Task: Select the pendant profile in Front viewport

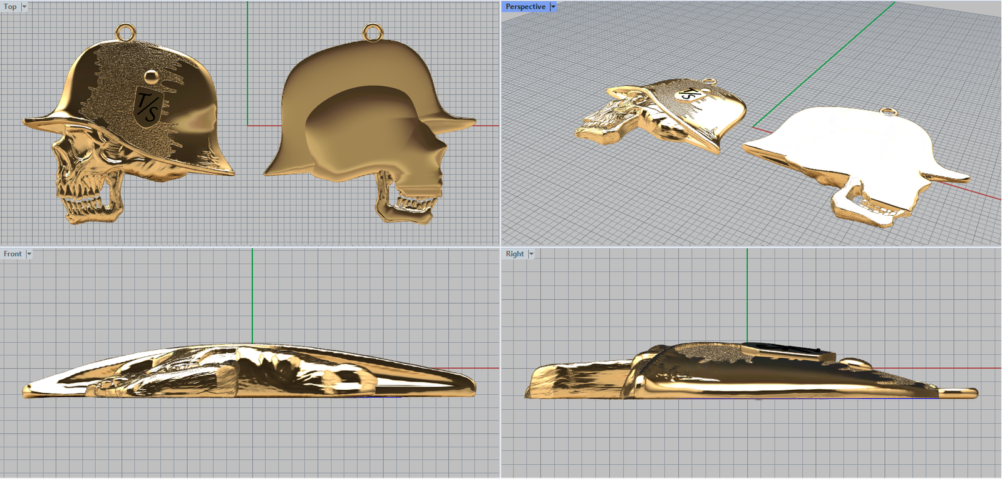Action: [x=250, y=372]
